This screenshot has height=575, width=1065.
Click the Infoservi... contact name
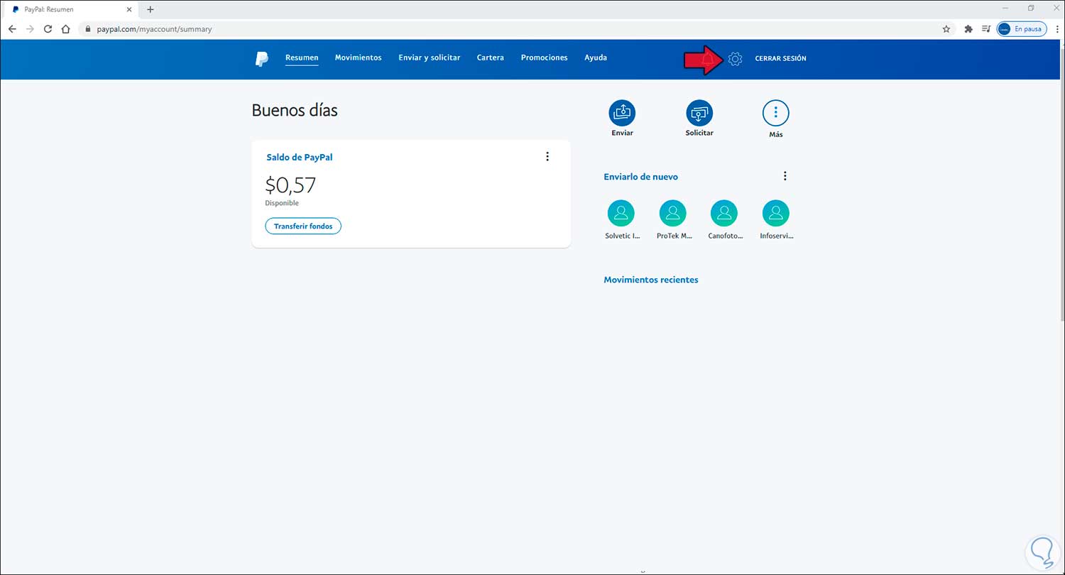tap(776, 236)
